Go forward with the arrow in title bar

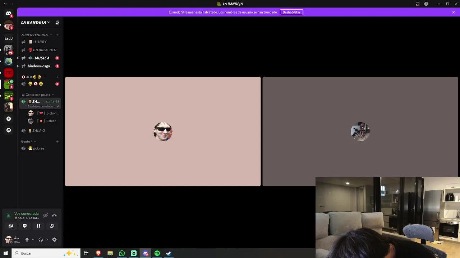(x=12, y=4)
